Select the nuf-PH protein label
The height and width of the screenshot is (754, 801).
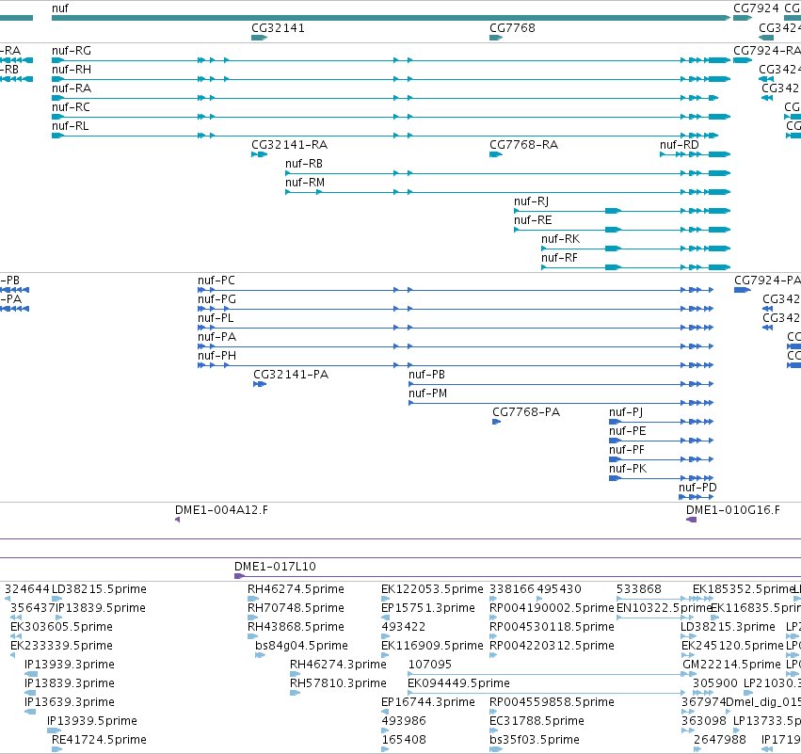click(217, 356)
